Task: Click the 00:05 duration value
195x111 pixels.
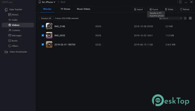Action: click(x=98, y=36)
